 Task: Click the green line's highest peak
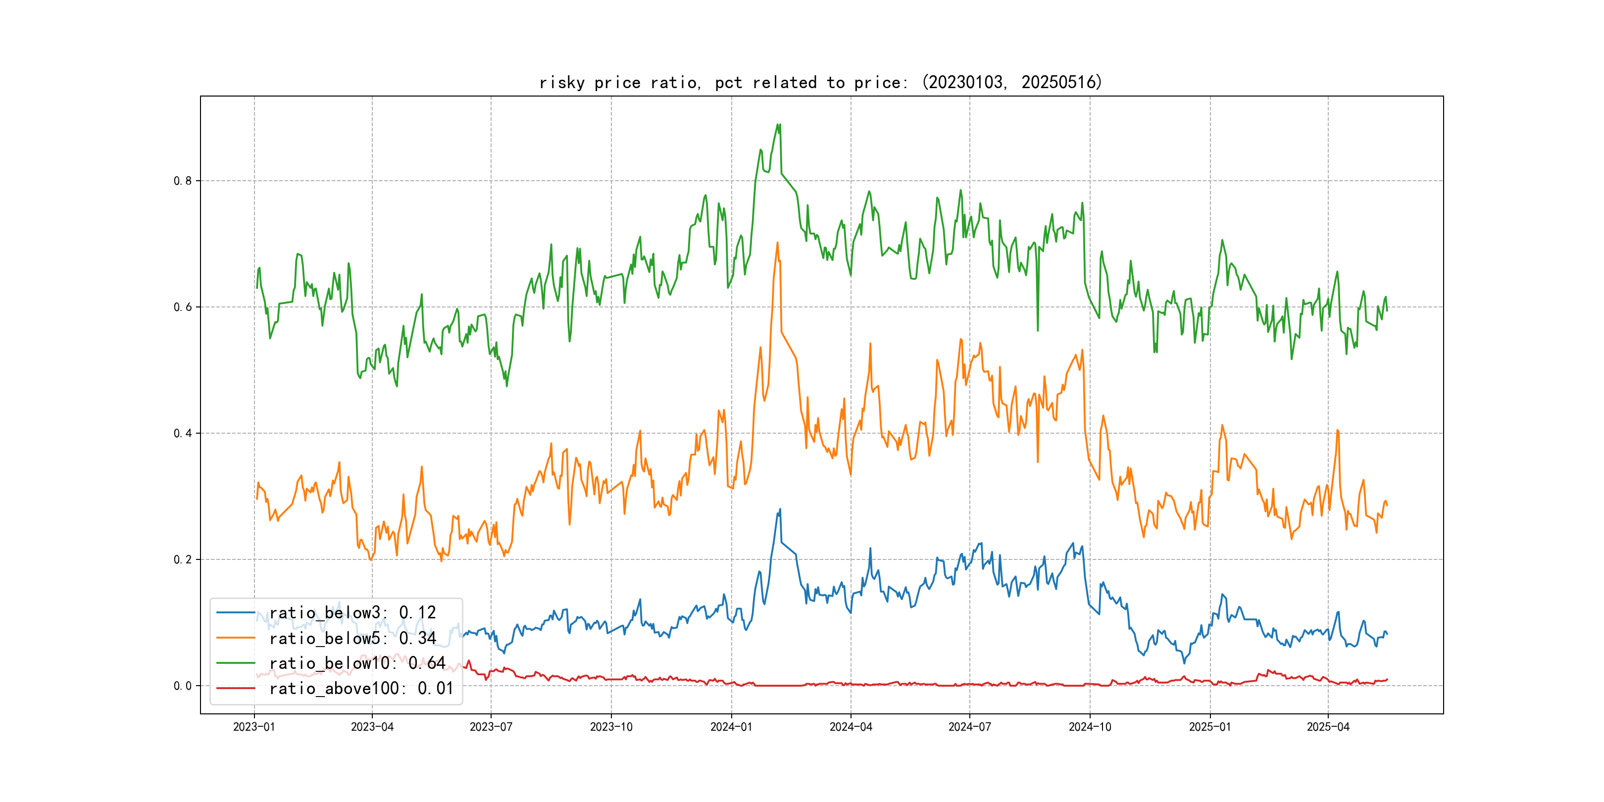click(x=778, y=124)
